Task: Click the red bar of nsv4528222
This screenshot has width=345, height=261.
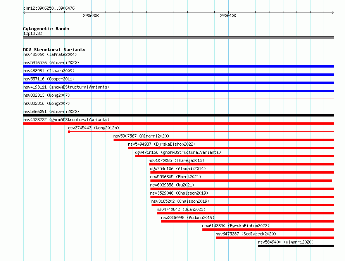Action: coord(178,124)
